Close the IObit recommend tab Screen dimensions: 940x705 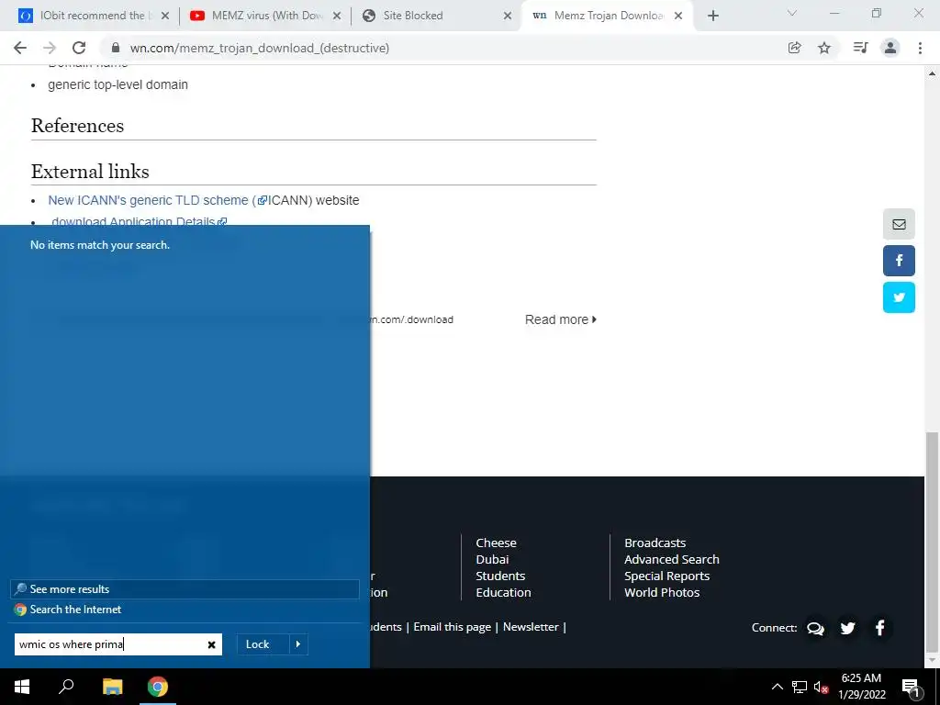coord(165,17)
